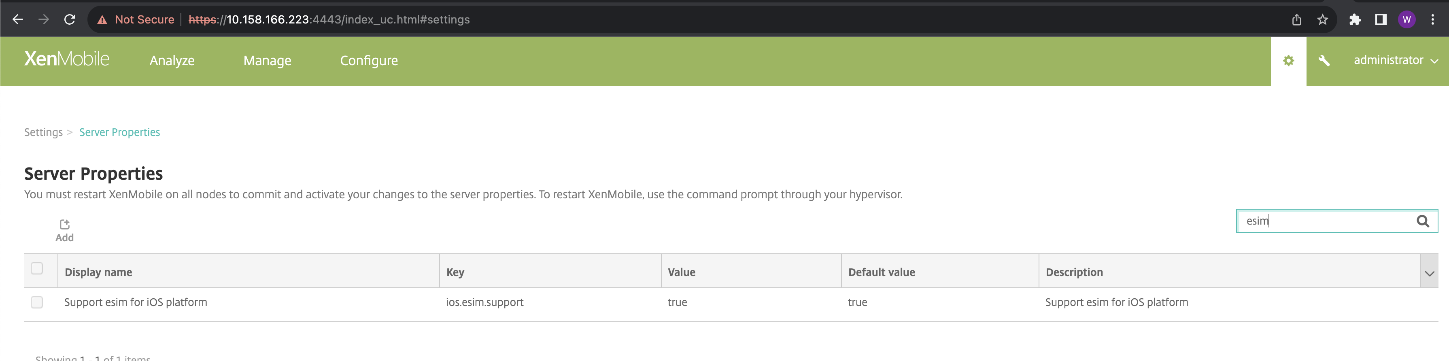Toggle the browser side panel icon
This screenshot has height=361, width=1449.
[x=1380, y=20]
